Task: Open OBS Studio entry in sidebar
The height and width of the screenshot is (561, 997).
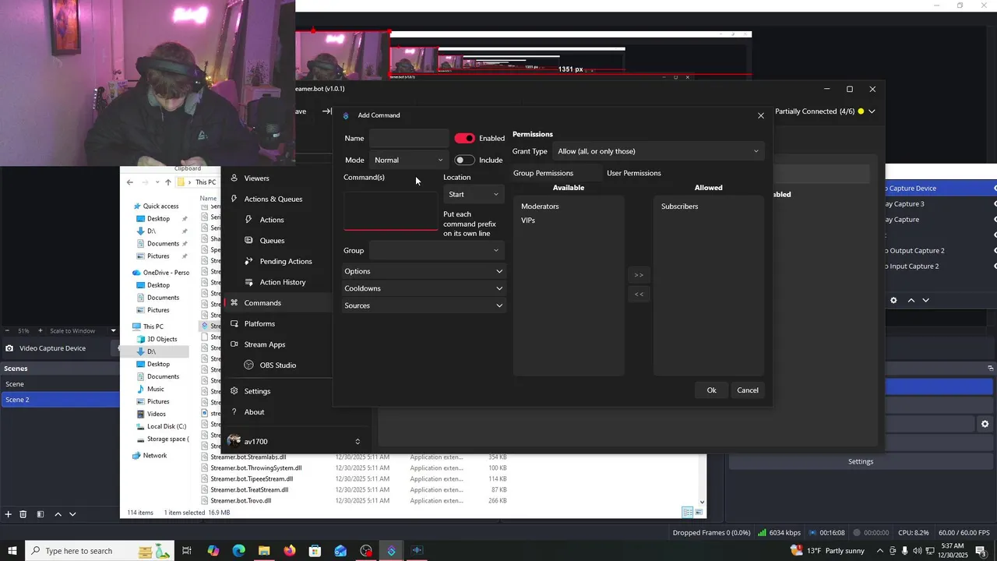Action: (x=277, y=365)
